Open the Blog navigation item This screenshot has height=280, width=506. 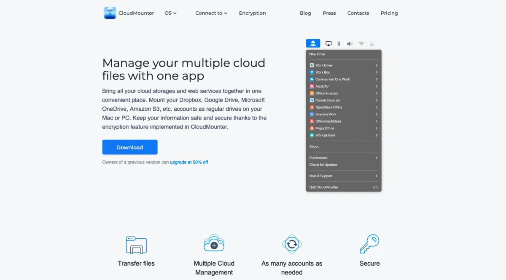[x=305, y=13]
